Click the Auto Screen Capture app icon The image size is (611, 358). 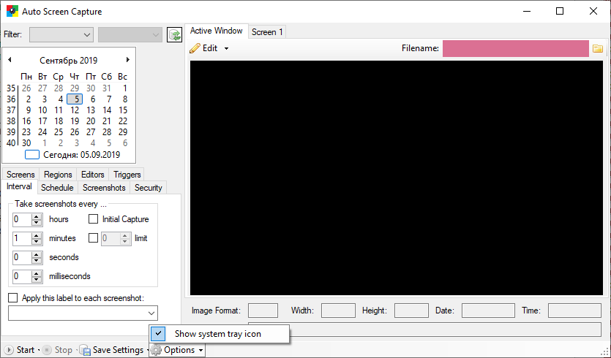12,11
